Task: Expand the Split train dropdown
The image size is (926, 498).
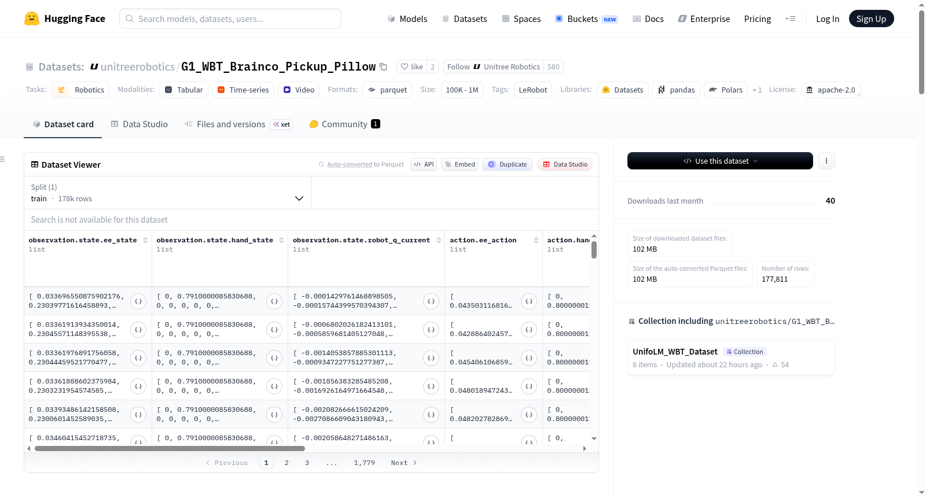Action: (167, 193)
